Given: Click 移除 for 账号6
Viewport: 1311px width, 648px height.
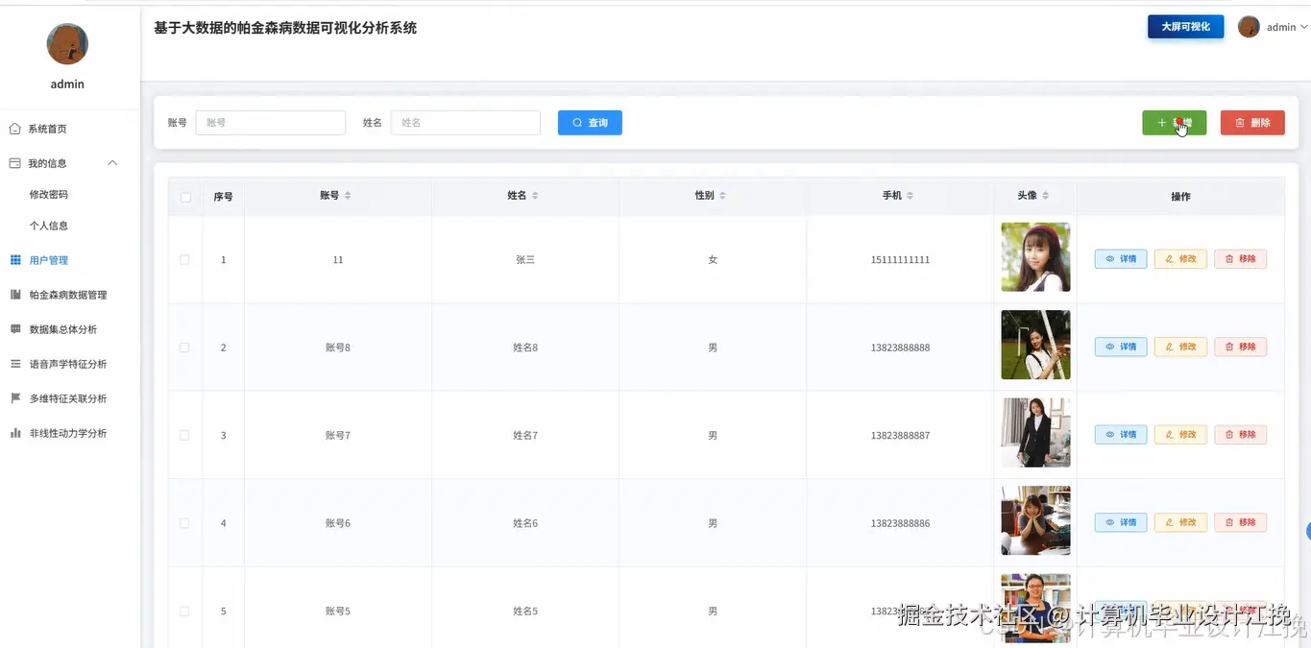Looking at the screenshot, I should click(x=1241, y=522).
